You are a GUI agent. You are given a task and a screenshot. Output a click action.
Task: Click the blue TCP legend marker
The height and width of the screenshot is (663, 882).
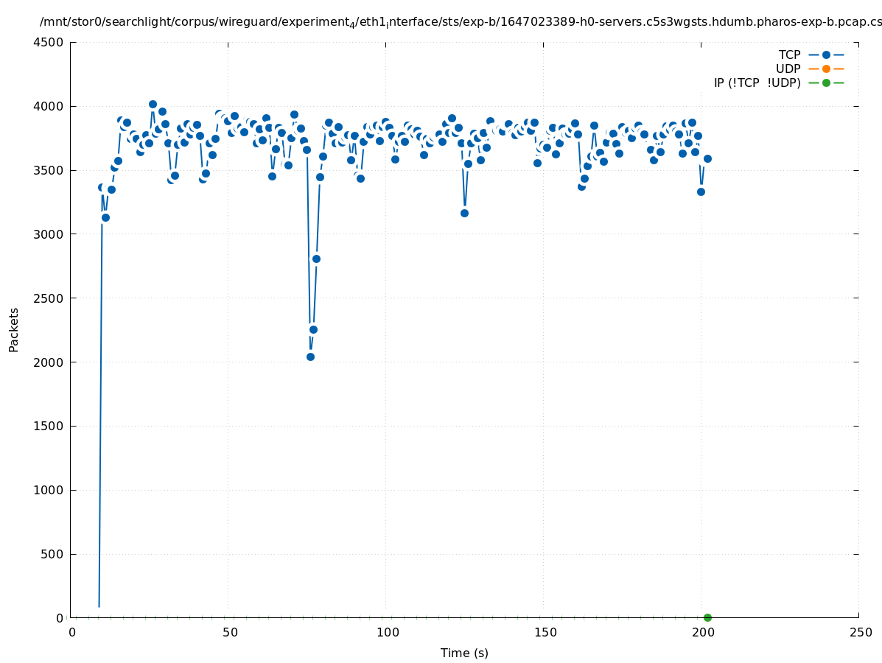(826, 55)
